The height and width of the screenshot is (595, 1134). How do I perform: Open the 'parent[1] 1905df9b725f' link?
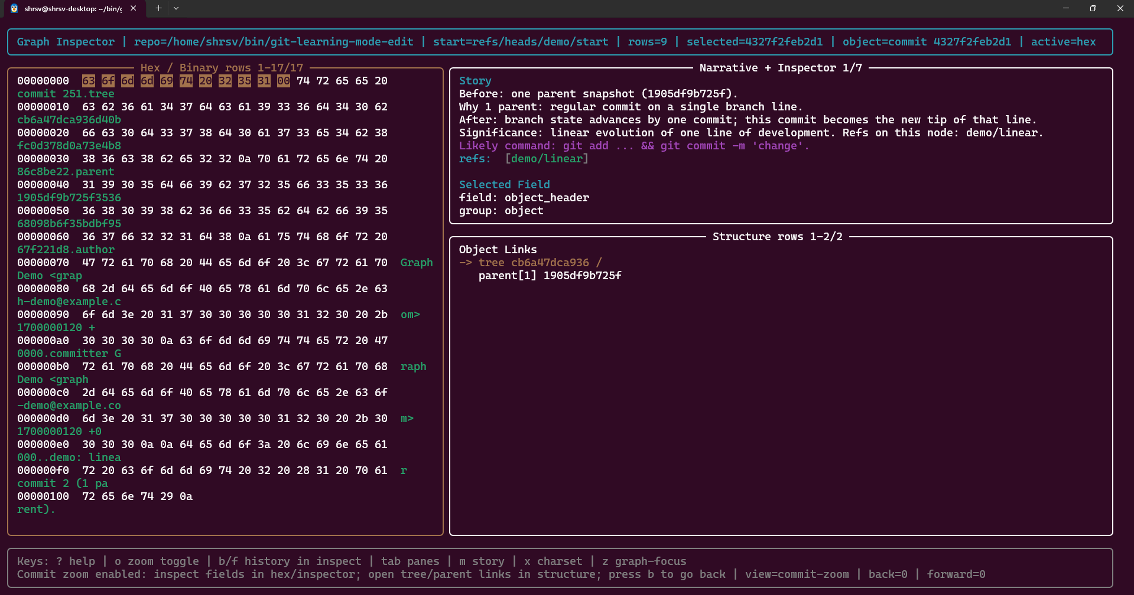[x=550, y=276]
